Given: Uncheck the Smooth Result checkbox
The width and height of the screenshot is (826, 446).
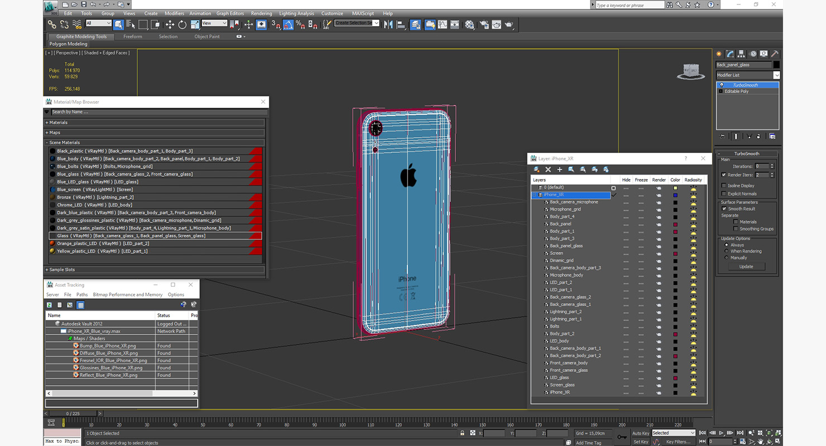Looking at the screenshot, I should [x=724, y=209].
